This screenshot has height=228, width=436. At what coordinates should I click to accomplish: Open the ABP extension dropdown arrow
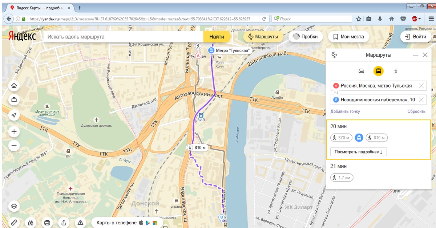coord(420,19)
